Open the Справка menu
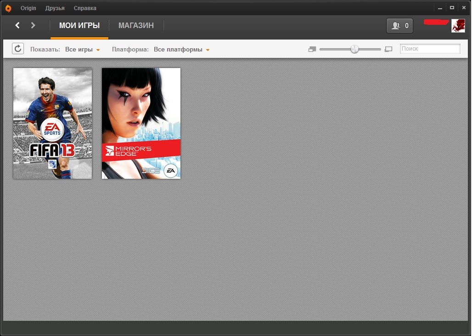The width and height of the screenshot is (472, 336). (85, 8)
